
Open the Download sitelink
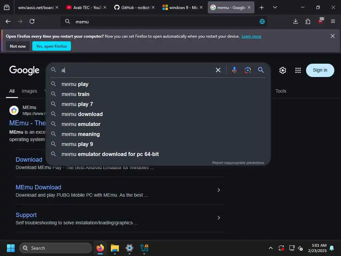29,160
